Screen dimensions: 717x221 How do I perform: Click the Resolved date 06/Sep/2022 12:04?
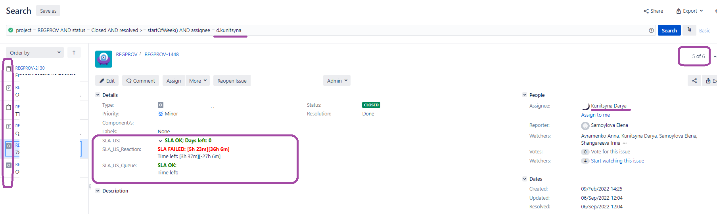coord(602,207)
